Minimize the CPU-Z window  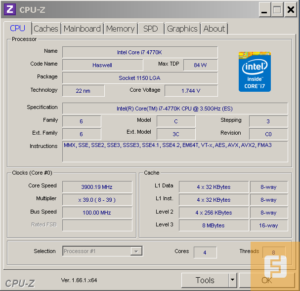tap(264, 9)
